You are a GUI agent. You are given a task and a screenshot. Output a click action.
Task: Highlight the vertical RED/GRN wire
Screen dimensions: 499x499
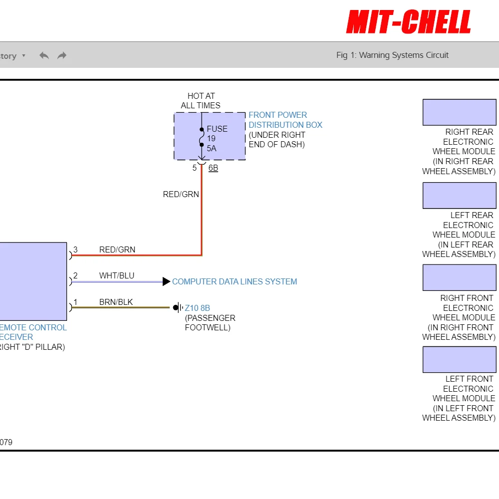pos(202,210)
